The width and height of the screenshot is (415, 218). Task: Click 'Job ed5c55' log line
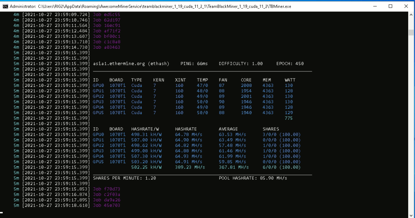pyautogui.click(x=107, y=14)
